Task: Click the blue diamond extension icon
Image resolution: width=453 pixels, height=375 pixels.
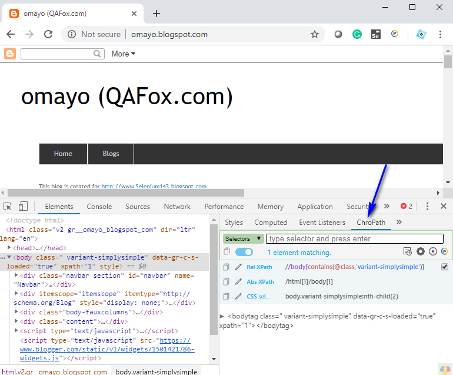Action: (x=421, y=34)
